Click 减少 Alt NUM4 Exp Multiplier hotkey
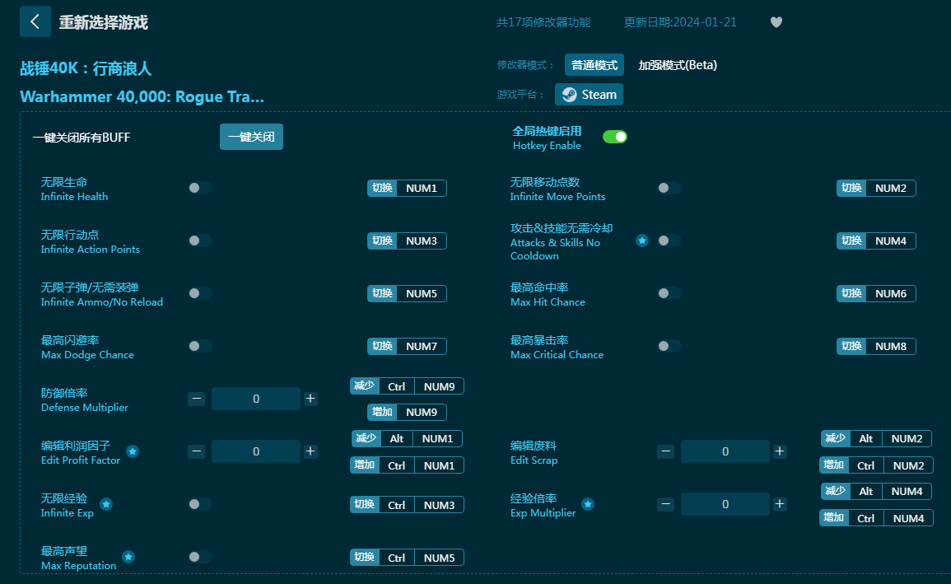The width and height of the screenshot is (951, 584). [876, 491]
